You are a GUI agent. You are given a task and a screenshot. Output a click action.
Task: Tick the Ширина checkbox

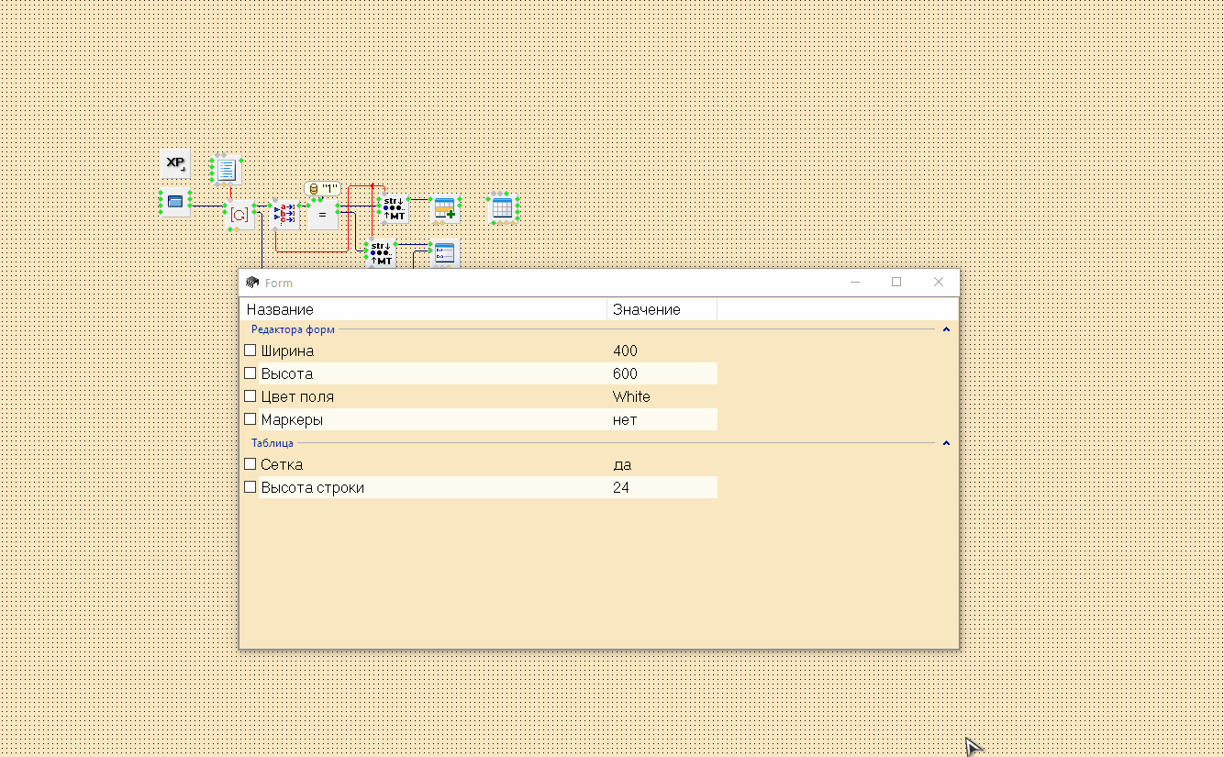pos(250,351)
